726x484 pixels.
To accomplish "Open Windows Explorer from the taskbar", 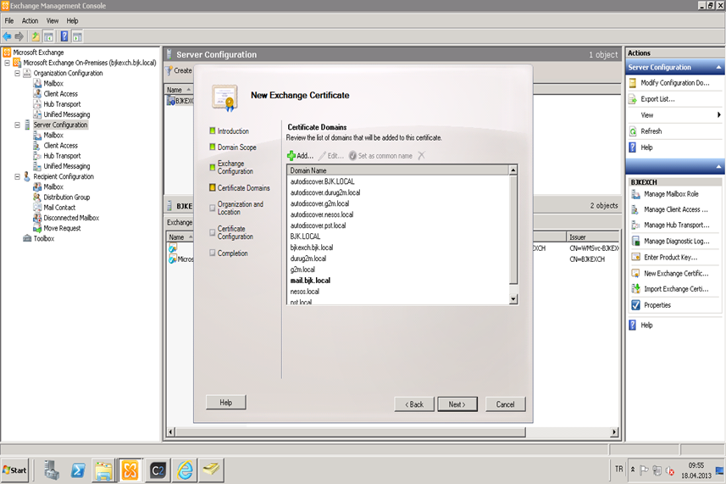I will tap(103, 470).
